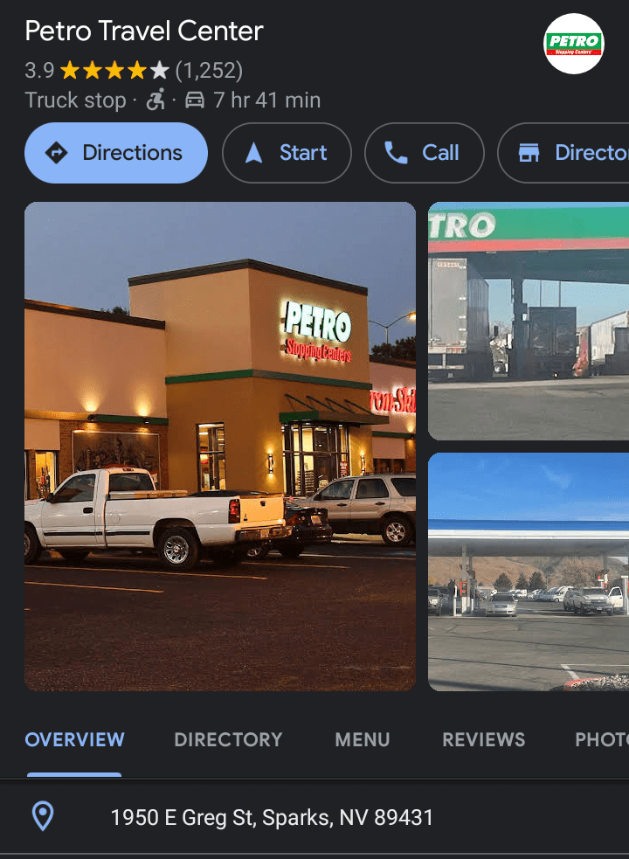629x859 pixels.
Task: Click the wheelchair accessibility icon
Action: pos(156,100)
